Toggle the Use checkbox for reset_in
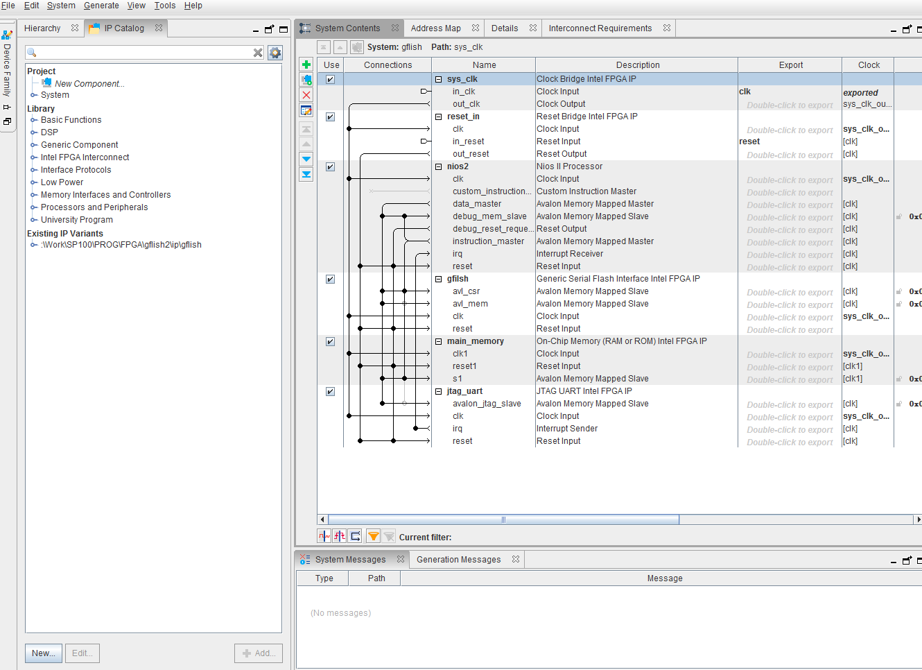922x670 pixels. tap(330, 117)
